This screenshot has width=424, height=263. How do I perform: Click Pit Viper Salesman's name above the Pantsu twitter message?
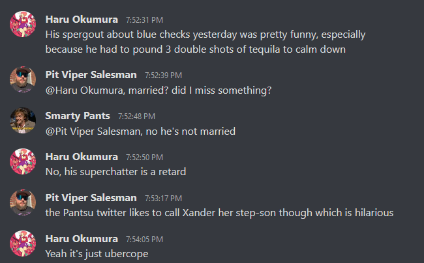91,198
